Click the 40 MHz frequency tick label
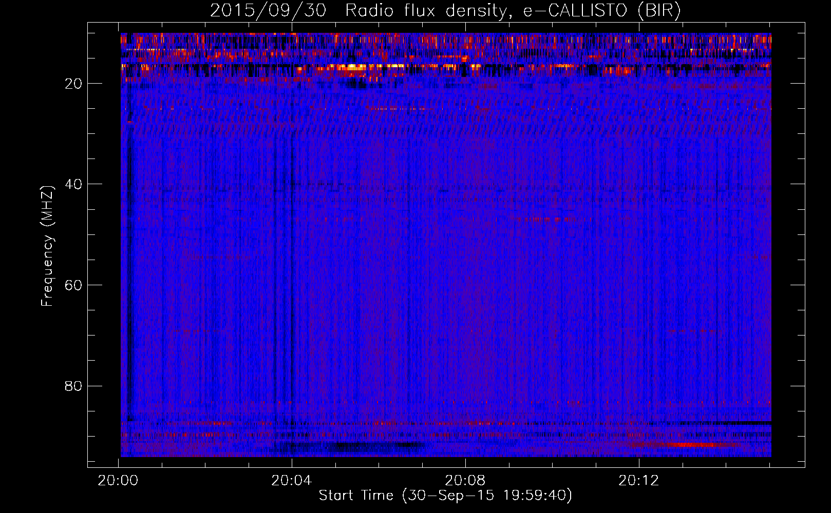831x513 pixels. 74,184
